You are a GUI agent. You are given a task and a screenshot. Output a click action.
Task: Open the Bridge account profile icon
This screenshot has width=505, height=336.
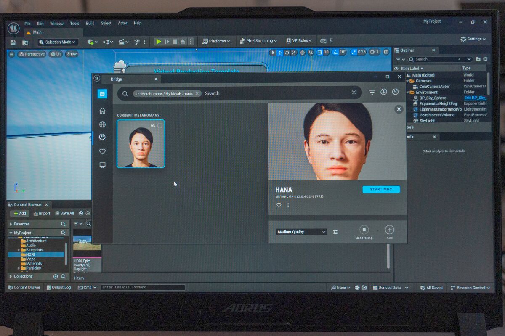tap(395, 92)
